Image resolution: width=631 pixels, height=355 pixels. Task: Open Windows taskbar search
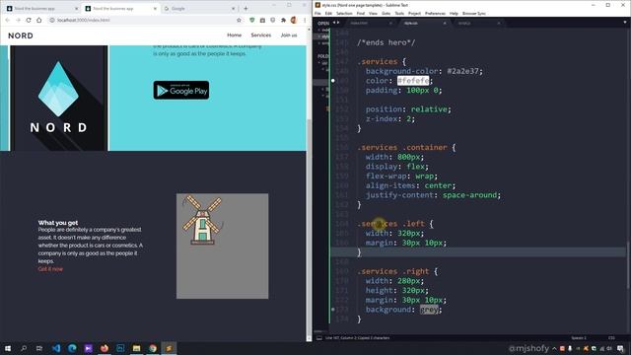(24, 348)
